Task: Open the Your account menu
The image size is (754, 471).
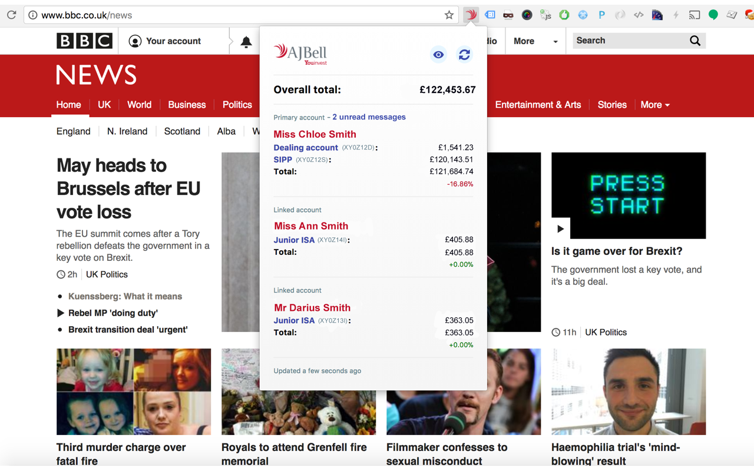Action: pyautogui.click(x=166, y=41)
